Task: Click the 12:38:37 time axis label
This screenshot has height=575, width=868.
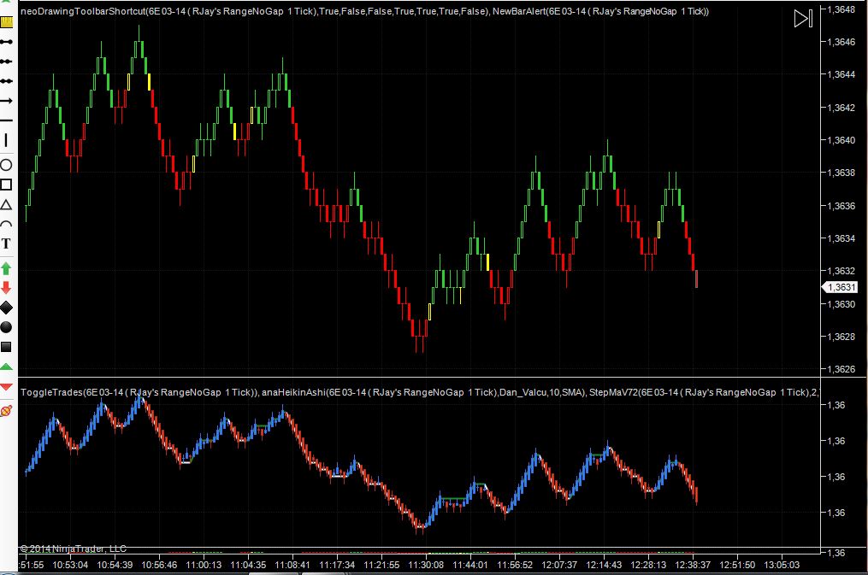Action: pyautogui.click(x=693, y=565)
